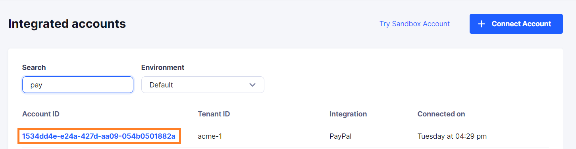Screen dimensions: 576x149
Task: Click the Environment field label
Action: (163, 68)
